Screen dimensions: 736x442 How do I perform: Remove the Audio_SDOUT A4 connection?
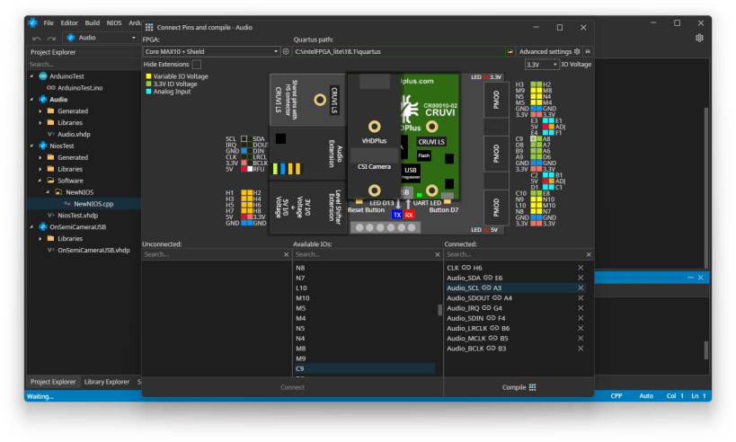pos(581,298)
